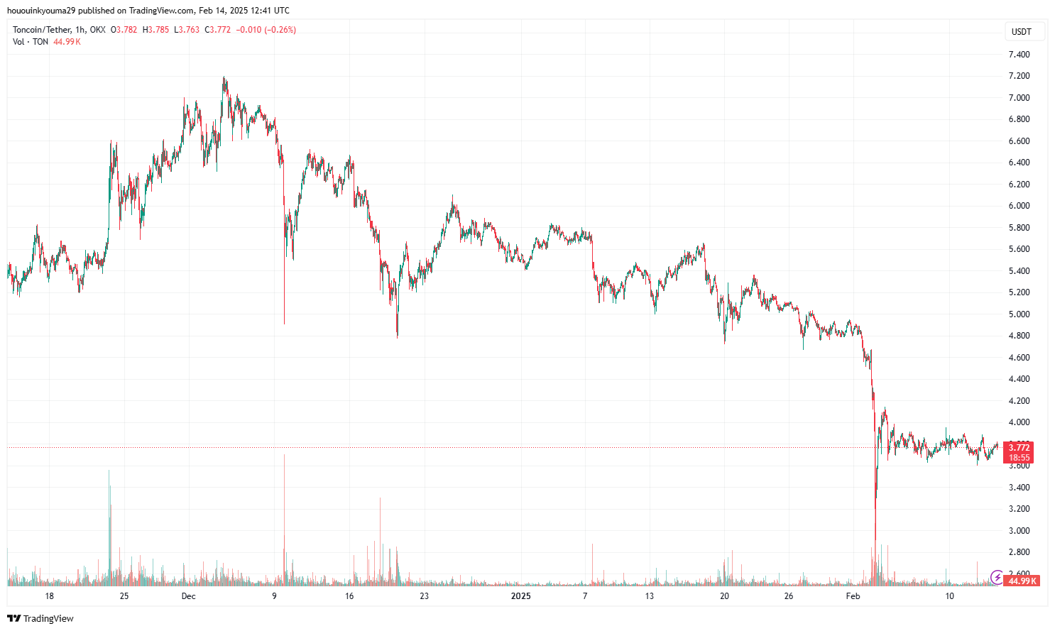Click the 6.000 price axis label
Viewport: 1055px width, 631px height.
1019,206
